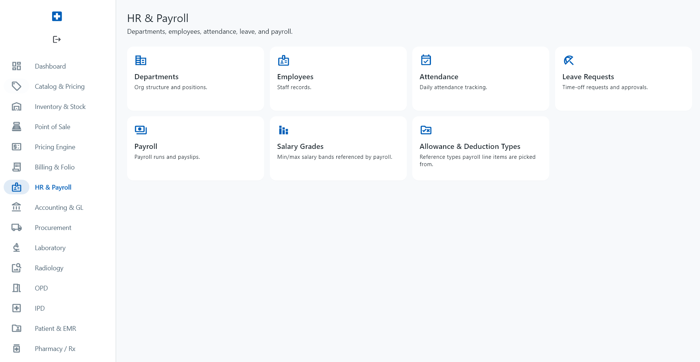Click the Attendance calendar-check icon
The image size is (700, 362).
tap(426, 60)
